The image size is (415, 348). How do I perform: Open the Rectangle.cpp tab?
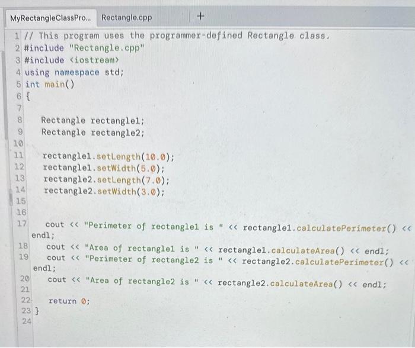click(126, 17)
